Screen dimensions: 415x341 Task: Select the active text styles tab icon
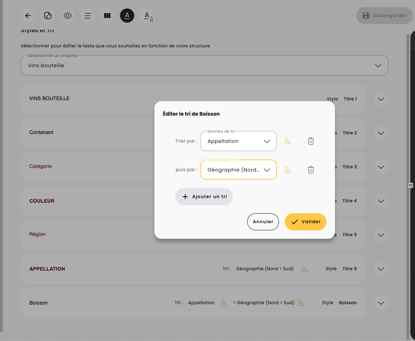click(x=127, y=16)
